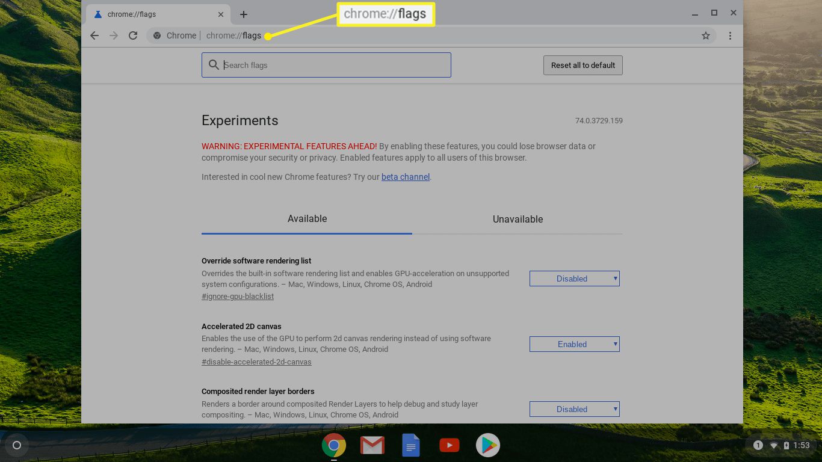The height and width of the screenshot is (462, 822).
Task: Focus the Search flags input field
Action: (326, 65)
